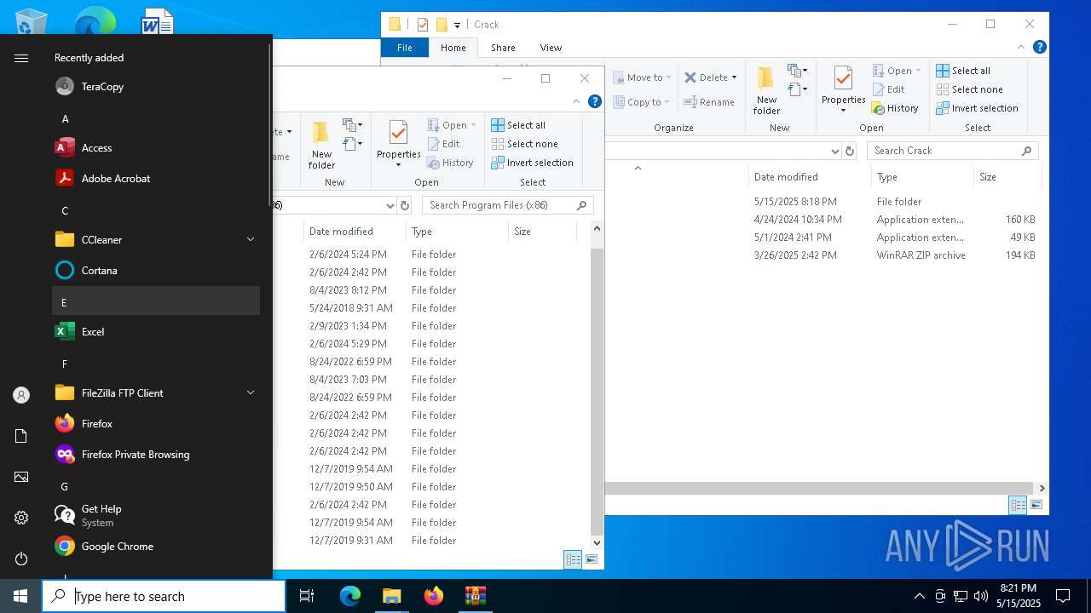The width and height of the screenshot is (1091, 613).
Task: Open File tab in Crack window
Action: (x=405, y=48)
